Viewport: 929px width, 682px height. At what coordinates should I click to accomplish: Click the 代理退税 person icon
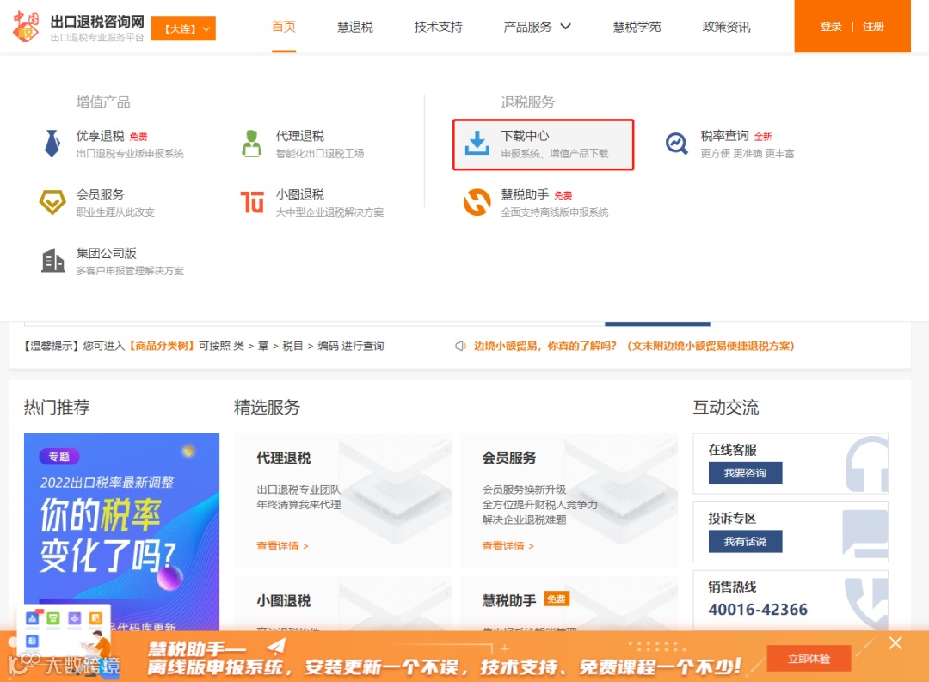coord(252,144)
